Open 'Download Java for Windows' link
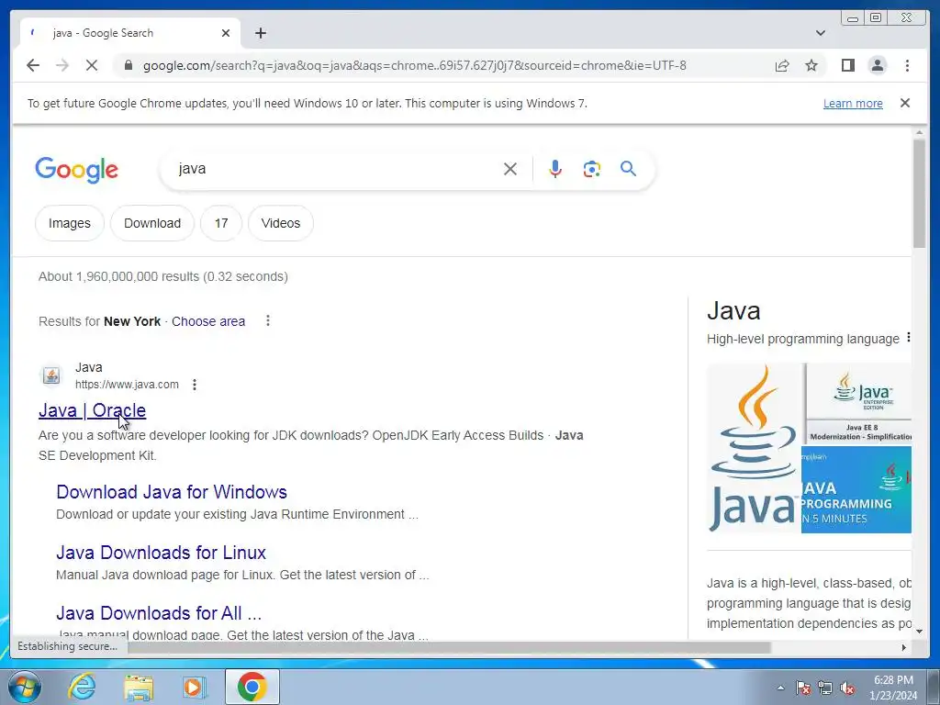This screenshot has height=705, width=940. 172,492
